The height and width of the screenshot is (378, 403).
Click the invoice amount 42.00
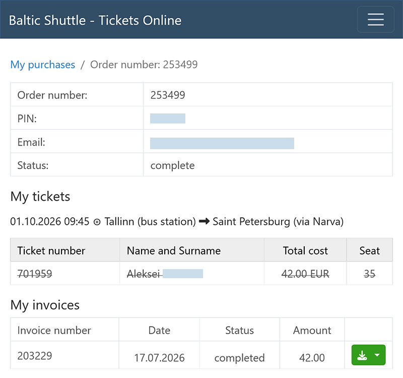tap(312, 358)
